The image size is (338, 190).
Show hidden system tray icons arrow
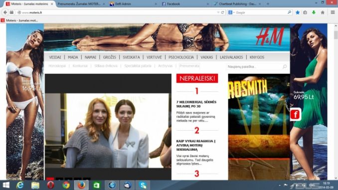pos(280,185)
